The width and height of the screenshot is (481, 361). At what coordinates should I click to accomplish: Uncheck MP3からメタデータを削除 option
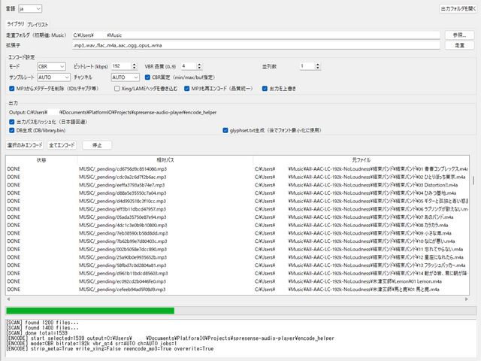(12, 89)
